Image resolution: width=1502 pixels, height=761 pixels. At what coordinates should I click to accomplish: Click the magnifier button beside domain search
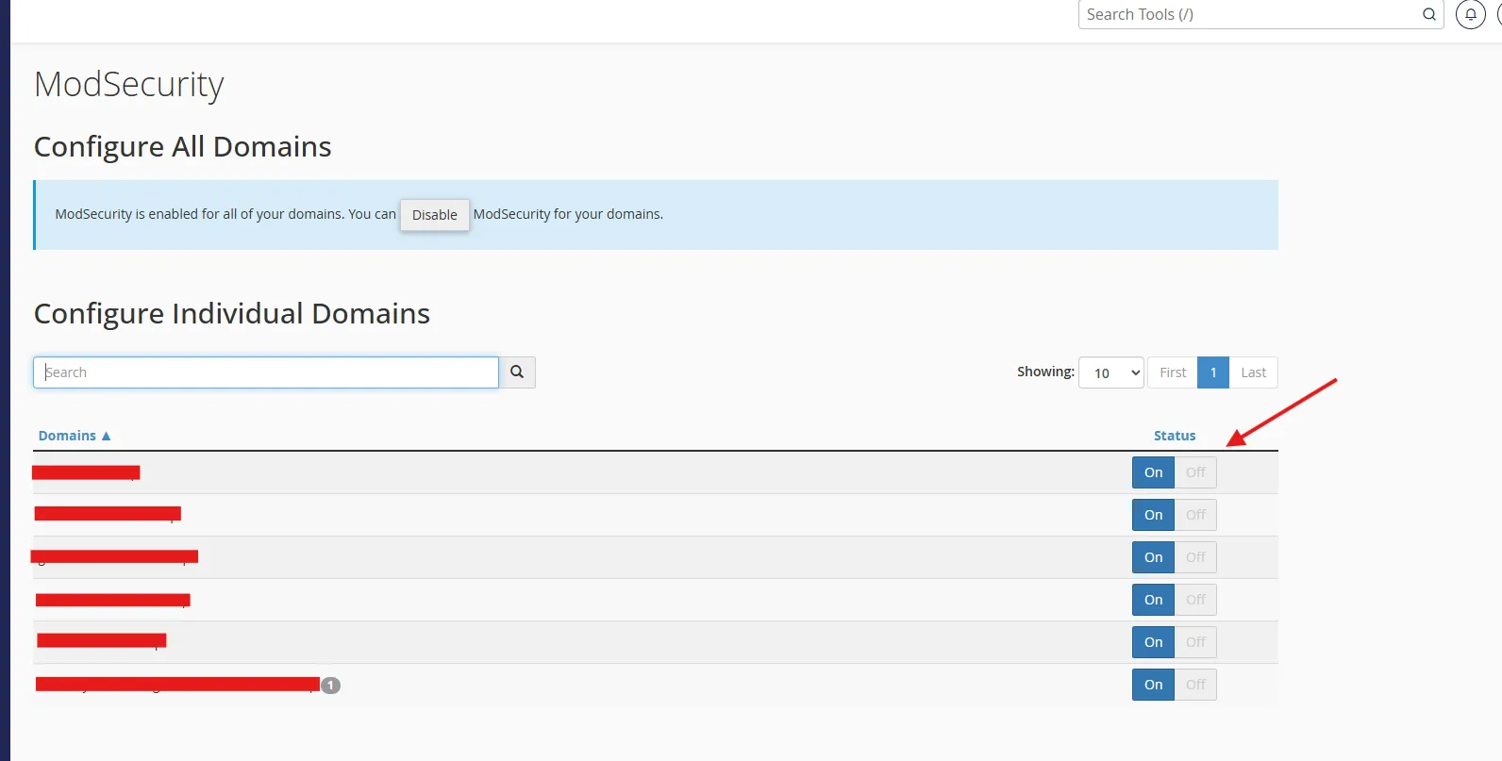click(x=517, y=372)
